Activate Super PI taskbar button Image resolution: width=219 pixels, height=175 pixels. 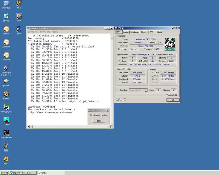[23, 173]
